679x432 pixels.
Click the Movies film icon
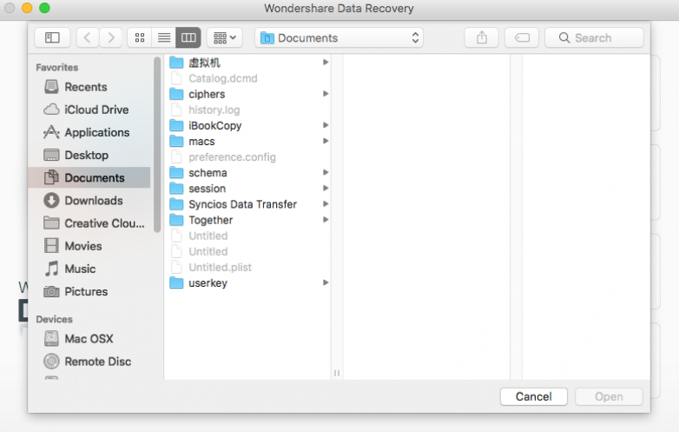pyautogui.click(x=51, y=246)
